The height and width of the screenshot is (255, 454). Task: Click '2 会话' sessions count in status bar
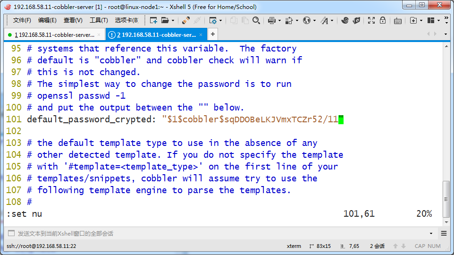click(x=377, y=246)
